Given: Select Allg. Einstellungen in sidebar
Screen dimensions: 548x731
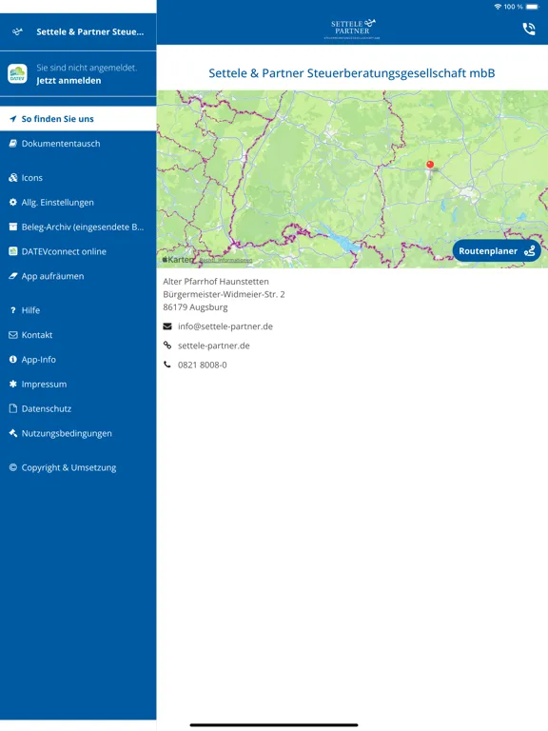Looking at the screenshot, I should point(78,203).
